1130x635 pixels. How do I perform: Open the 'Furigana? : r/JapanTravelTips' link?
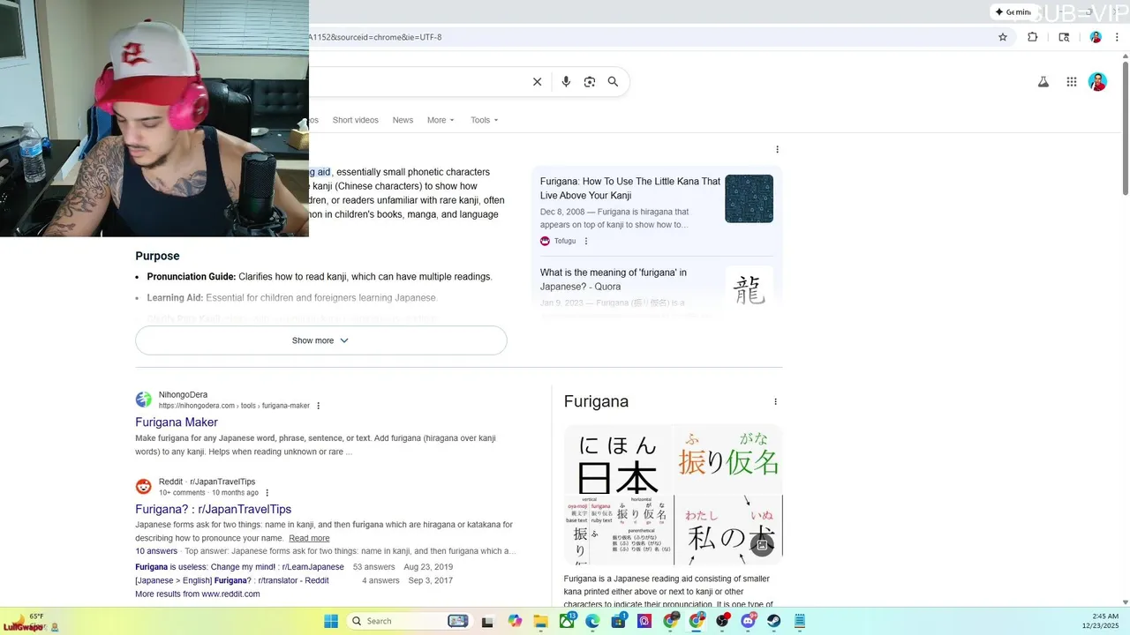pos(213,509)
